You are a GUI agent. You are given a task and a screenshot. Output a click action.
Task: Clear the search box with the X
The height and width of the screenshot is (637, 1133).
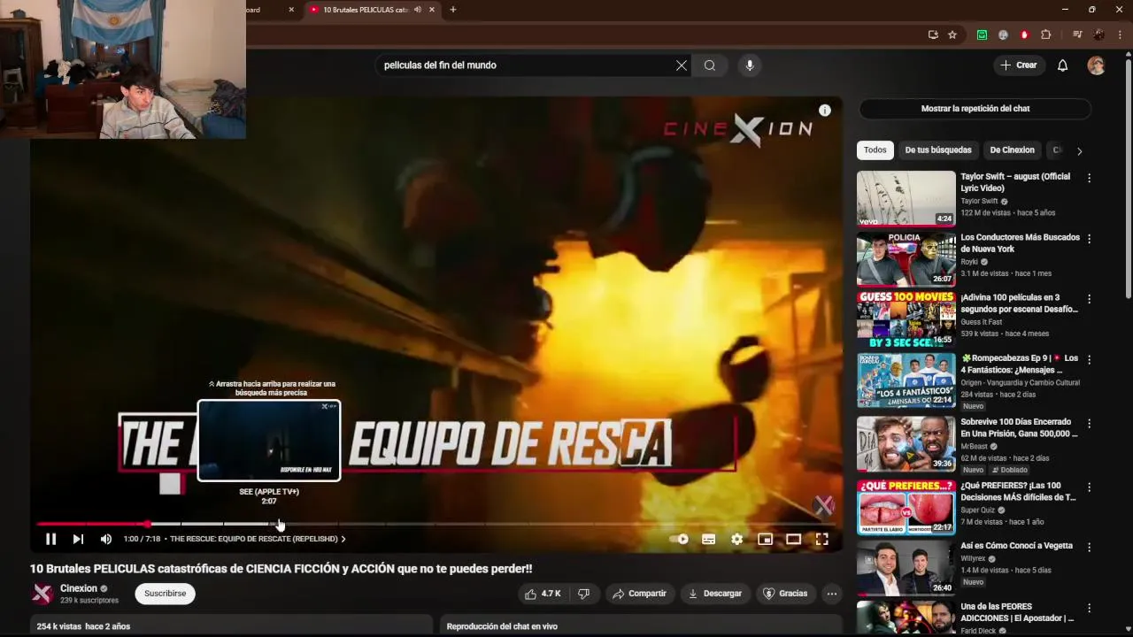click(682, 65)
